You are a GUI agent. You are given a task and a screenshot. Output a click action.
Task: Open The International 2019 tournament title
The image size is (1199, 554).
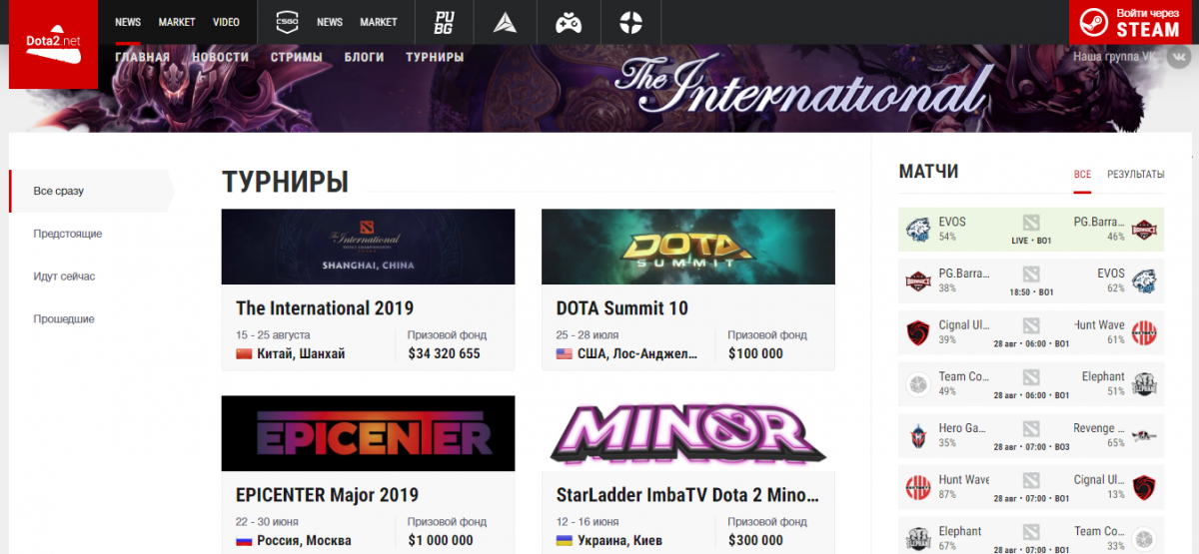pyautogui.click(x=325, y=308)
